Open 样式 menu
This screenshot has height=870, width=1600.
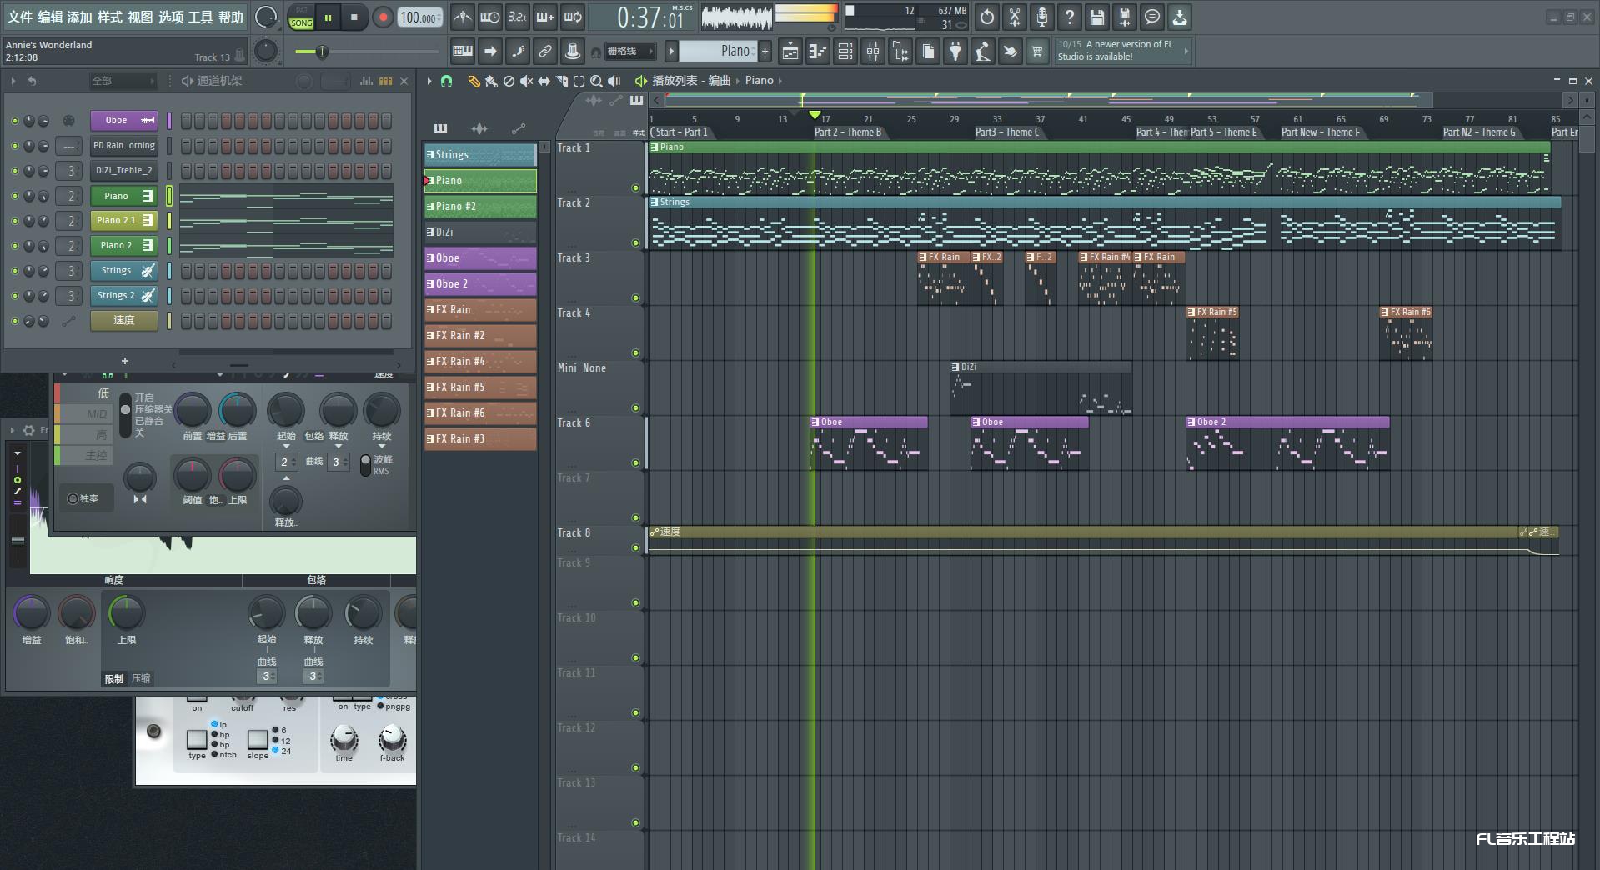point(110,17)
